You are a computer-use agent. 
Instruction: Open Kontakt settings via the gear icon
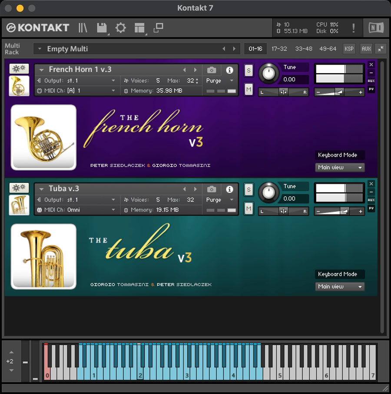(x=120, y=28)
